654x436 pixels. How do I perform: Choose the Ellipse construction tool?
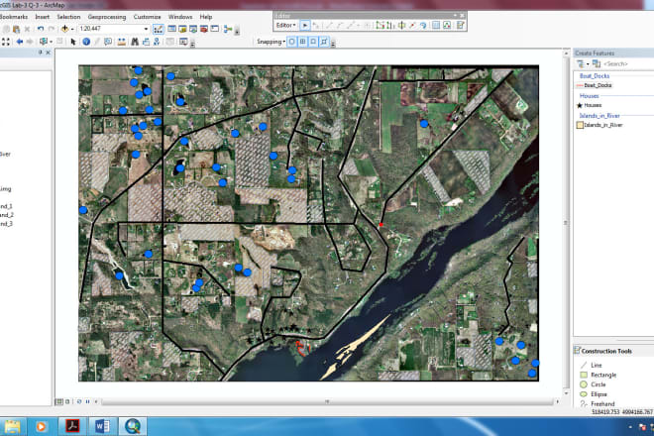click(x=594, y=393)
